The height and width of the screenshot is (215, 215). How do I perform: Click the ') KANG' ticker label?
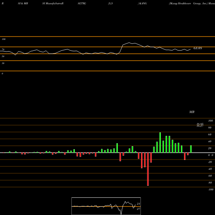(x=142, y=3)
